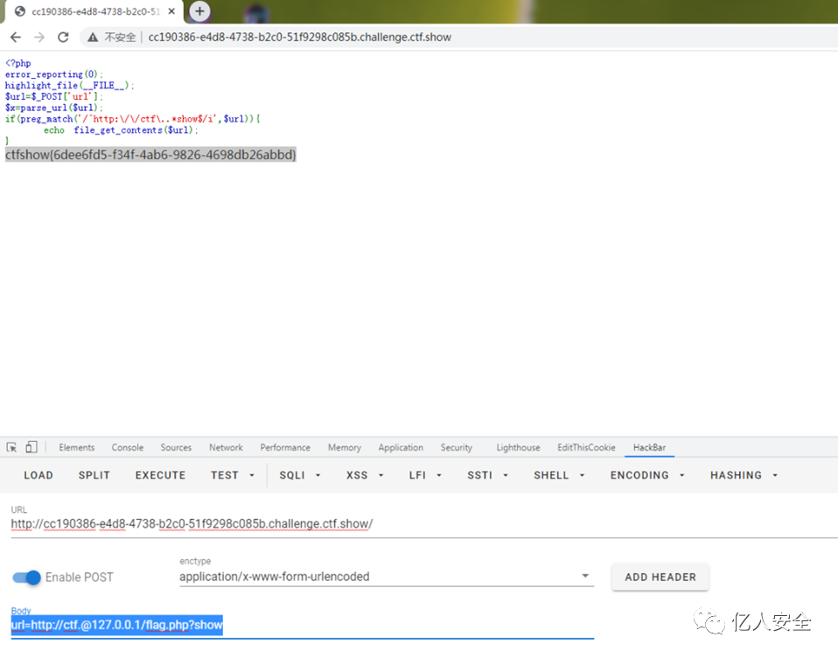
Task: Expand the LFI dropdown menu
Action: point(425,475)
